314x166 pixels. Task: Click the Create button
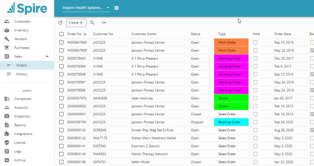click(76, 23)
